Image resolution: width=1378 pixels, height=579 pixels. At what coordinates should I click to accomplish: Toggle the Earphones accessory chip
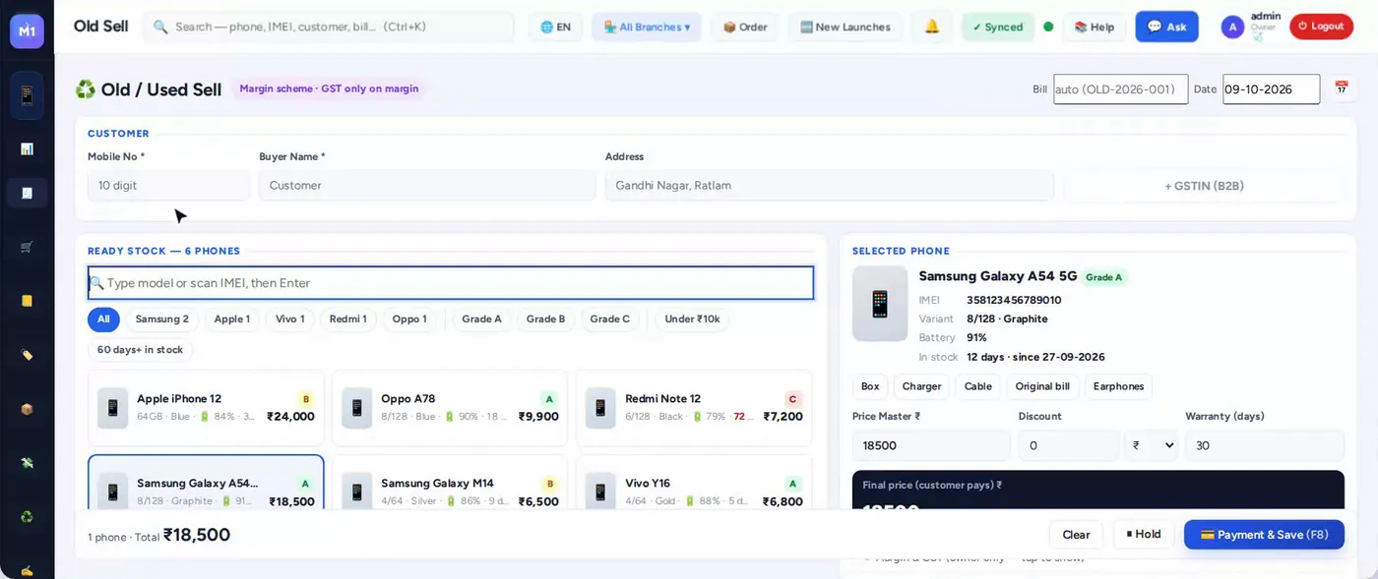pyautogui.click(x=1118, y=386)
